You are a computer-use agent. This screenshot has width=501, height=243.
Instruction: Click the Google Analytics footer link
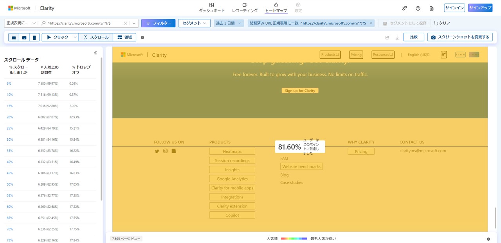click(x=232, y=179)
